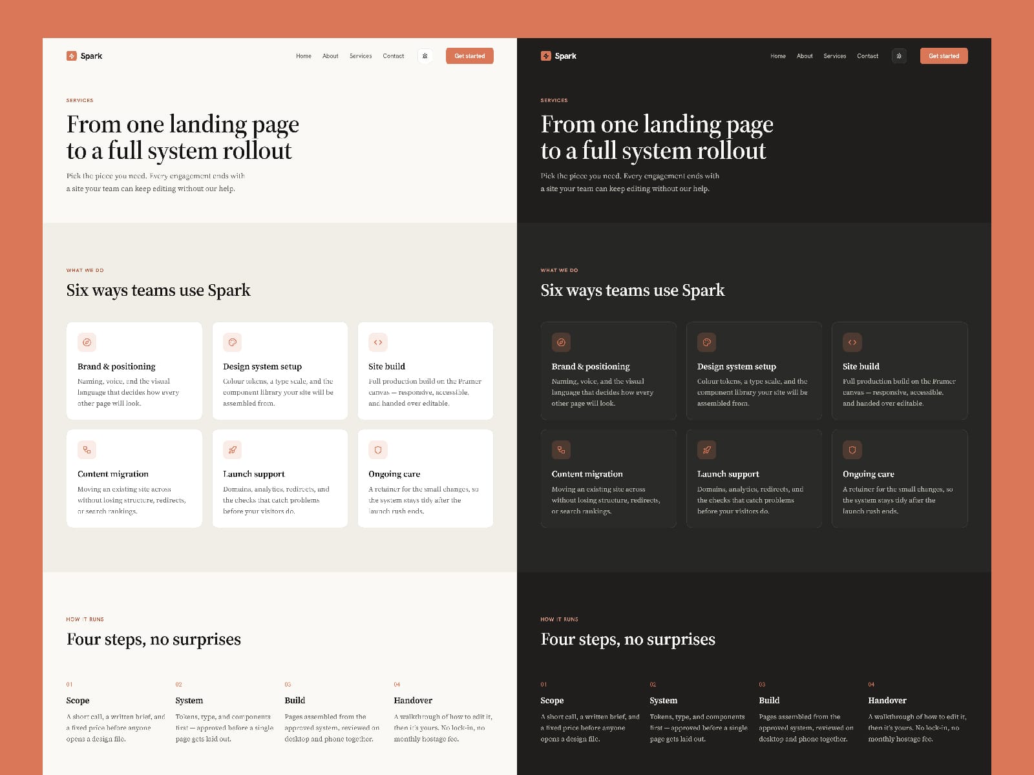This screenshot has width=1034, height=775.
Task: Click the Brand & positioning compass icon, light page
Action: tap(87, 342)
